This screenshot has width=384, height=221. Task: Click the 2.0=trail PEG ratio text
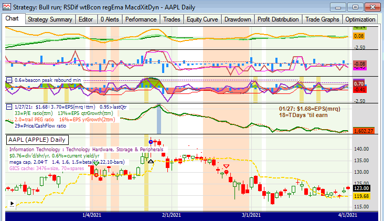(34, 120)
